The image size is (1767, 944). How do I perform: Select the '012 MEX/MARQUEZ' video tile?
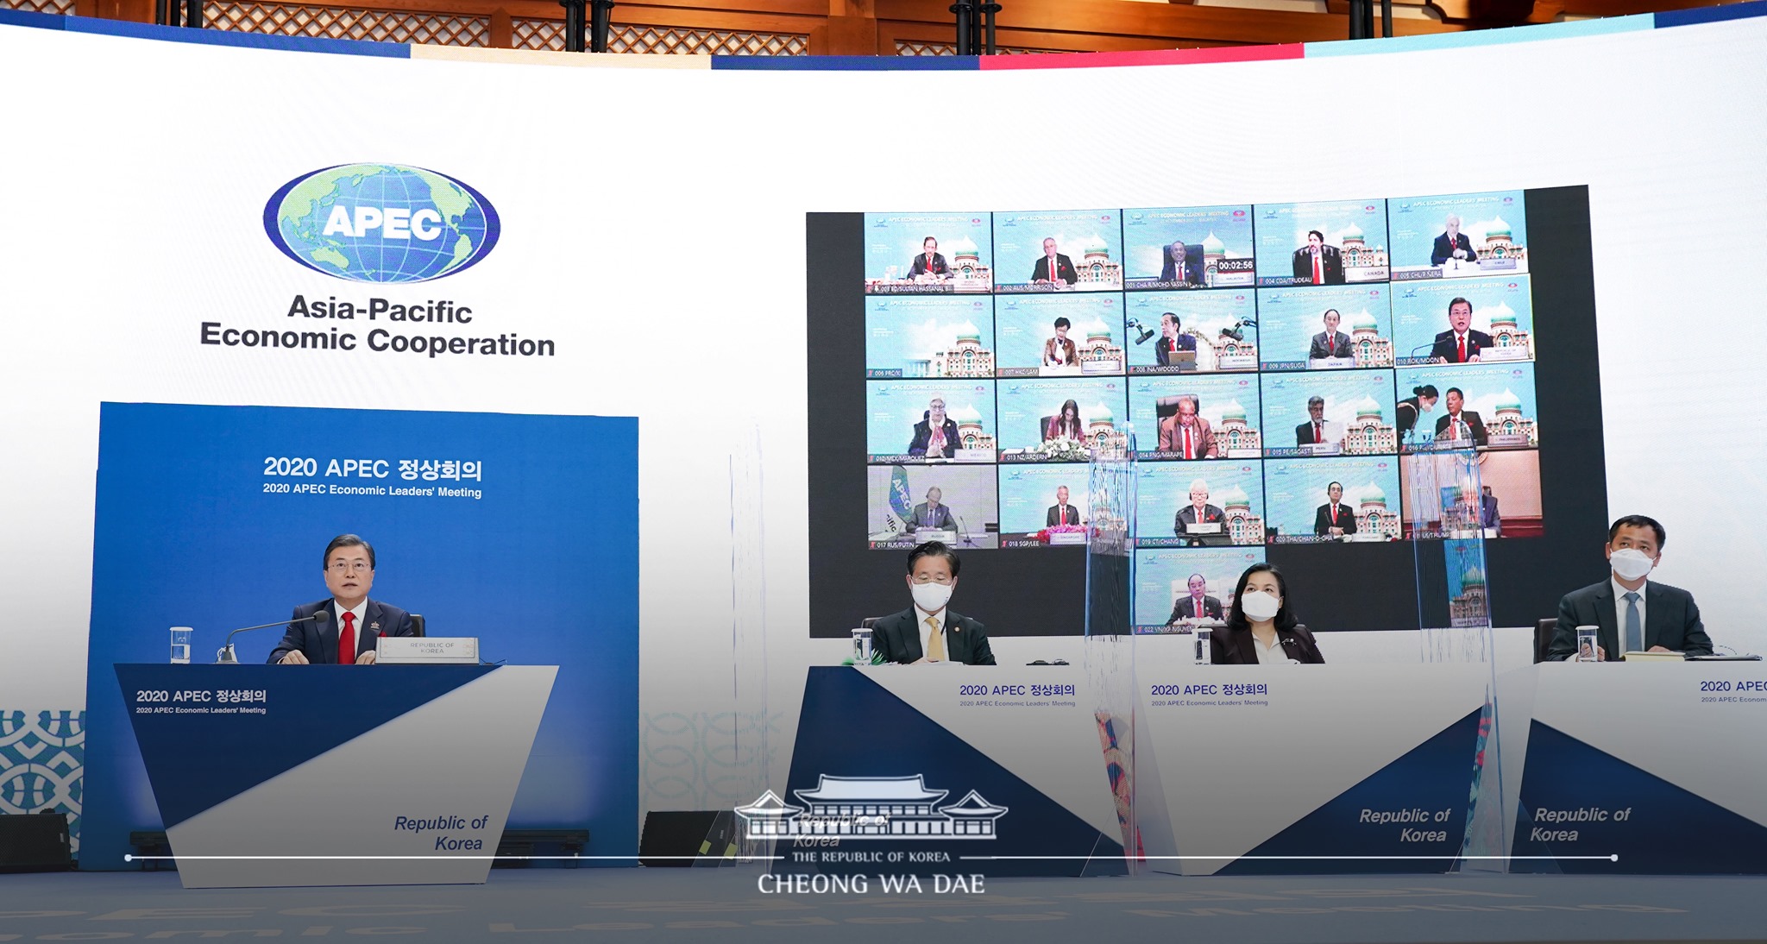pos(931,421)
